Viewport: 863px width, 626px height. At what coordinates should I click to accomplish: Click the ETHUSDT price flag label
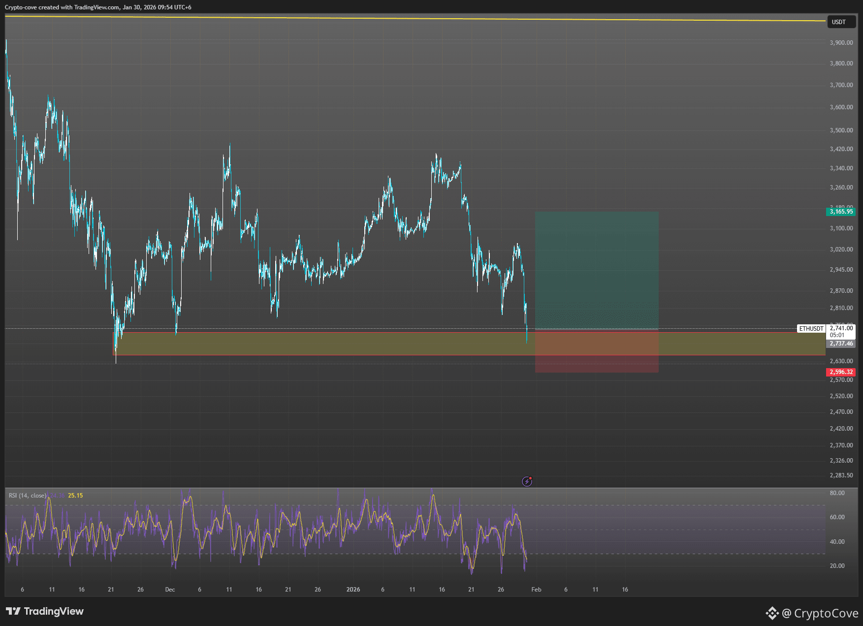tap(810, 328)
